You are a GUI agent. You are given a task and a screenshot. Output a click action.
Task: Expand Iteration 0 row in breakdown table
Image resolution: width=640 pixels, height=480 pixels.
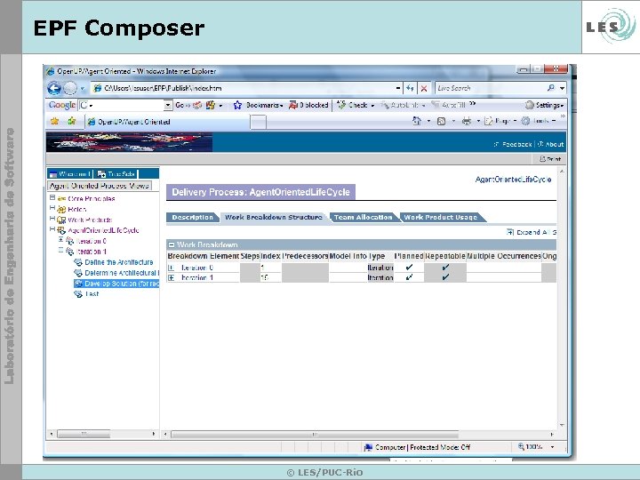click(172, 268)
